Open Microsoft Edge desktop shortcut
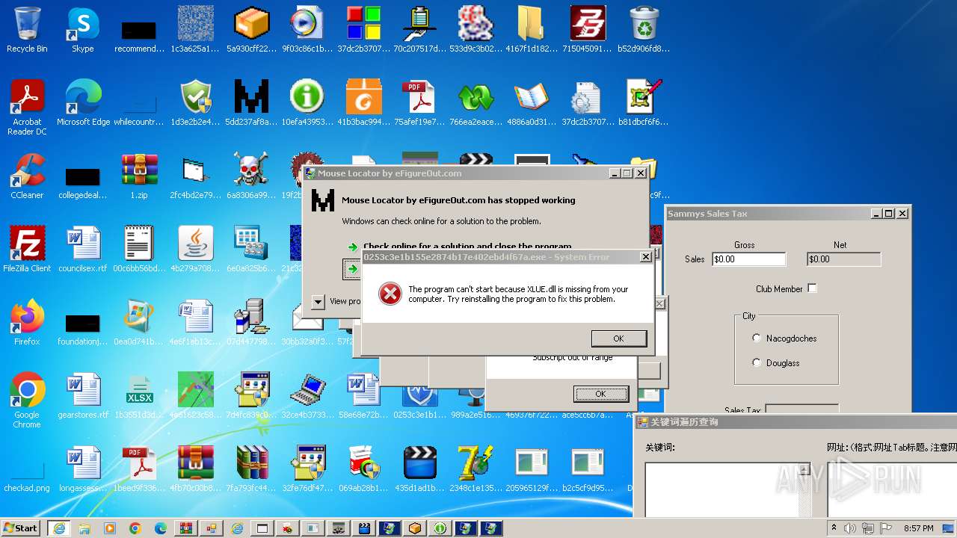This screenshot has height=538, width=957. [x=83, y=103]
